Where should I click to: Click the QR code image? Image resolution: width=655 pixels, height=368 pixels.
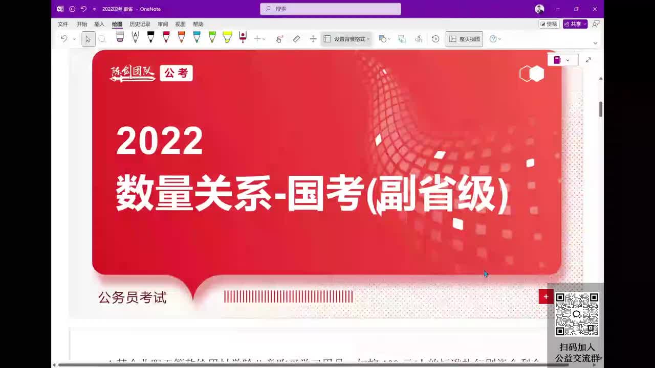577,314
